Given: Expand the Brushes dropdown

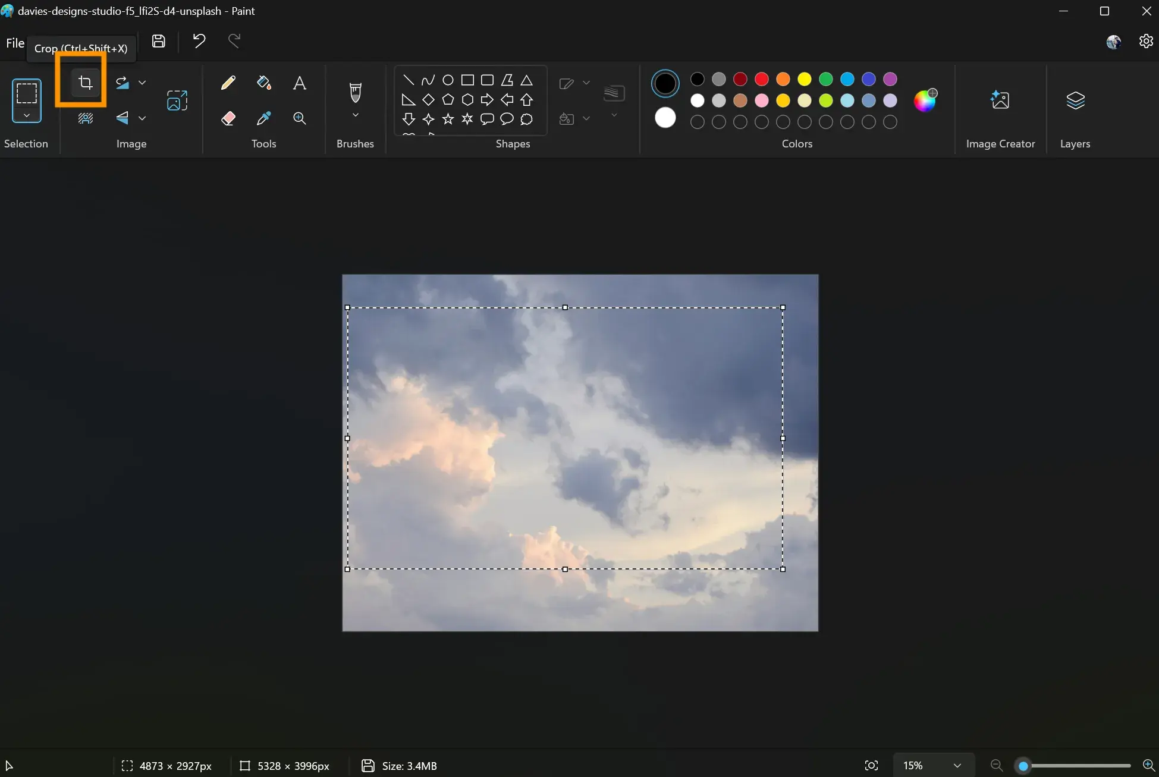Looking at the screenshot, I should pyautogui.click(x=355, y=115).
